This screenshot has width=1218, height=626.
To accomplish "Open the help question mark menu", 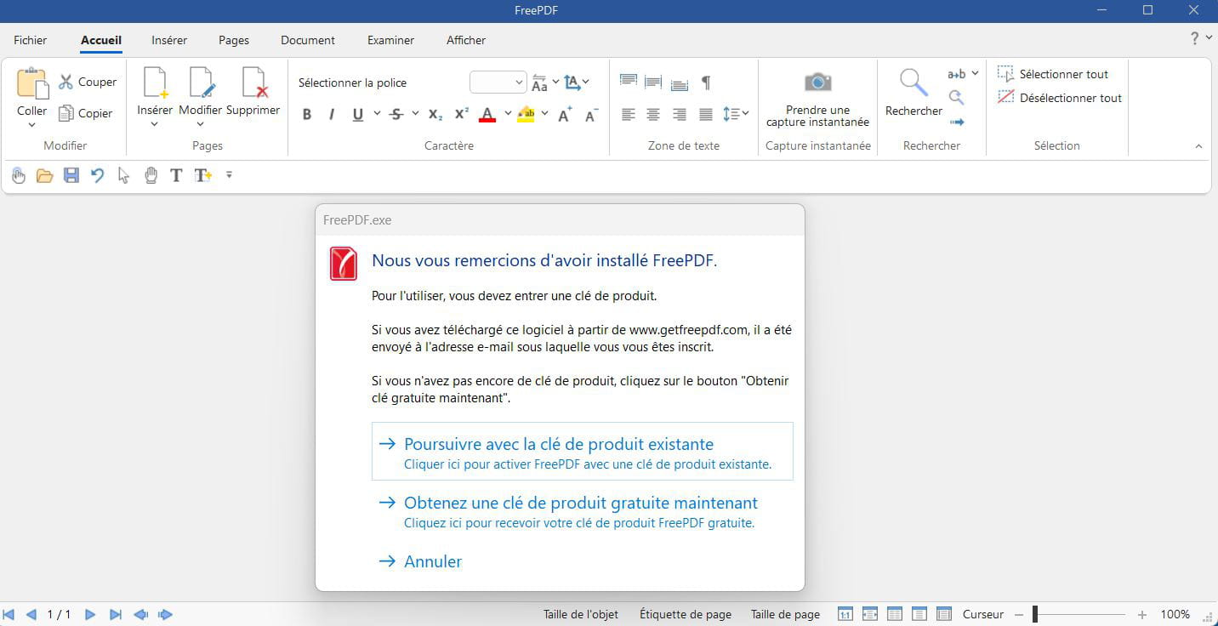I will pos(1200,38).
